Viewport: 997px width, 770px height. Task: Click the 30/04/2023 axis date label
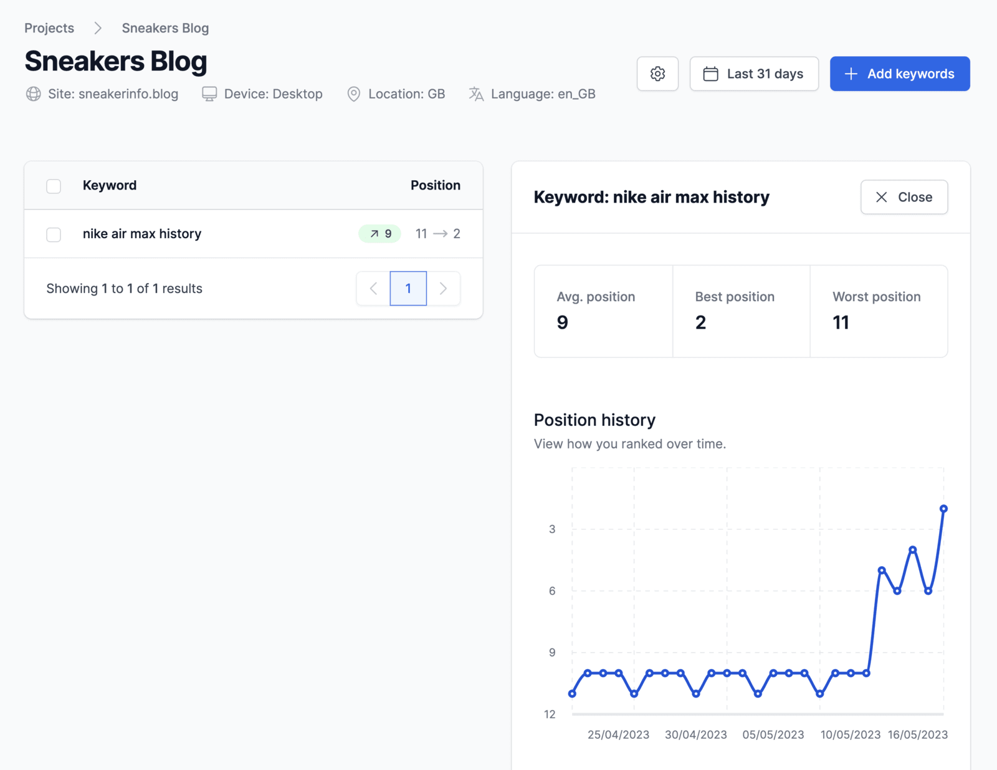pos(696,734)
